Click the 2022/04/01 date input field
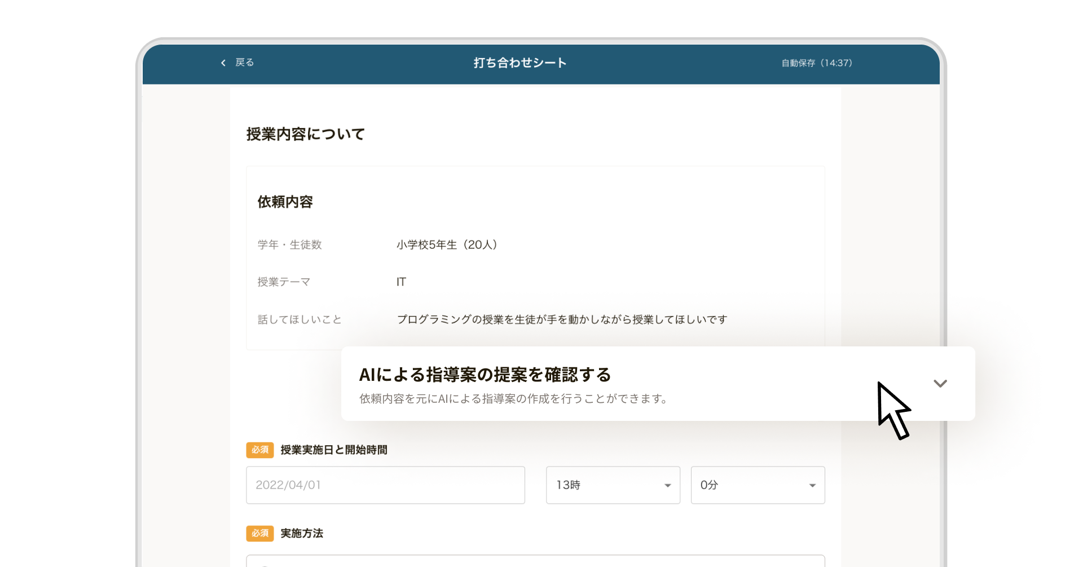Image resolution: width=1083 pixels, height=567 pixels. (385, 485)
